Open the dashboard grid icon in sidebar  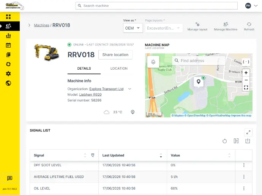point(8,17)
